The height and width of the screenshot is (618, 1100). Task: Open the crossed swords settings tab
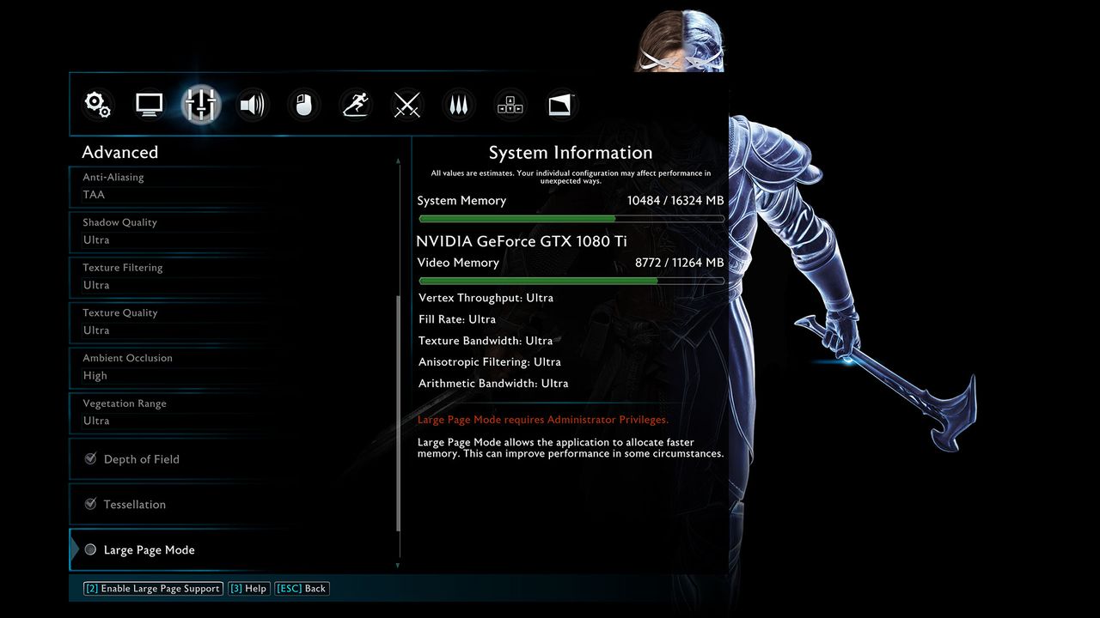tap(406, 105)
